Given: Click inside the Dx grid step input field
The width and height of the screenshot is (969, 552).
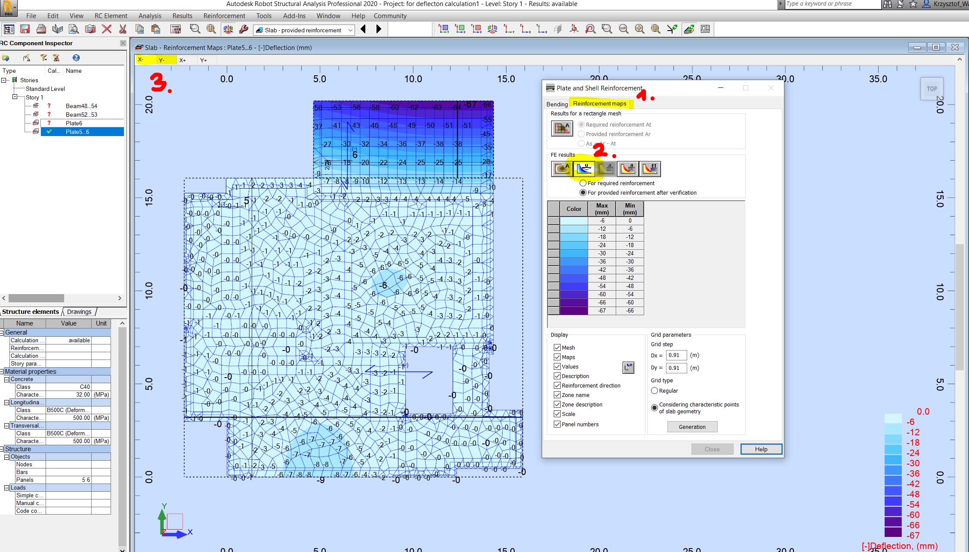Looking at the screenshot, I should 676,355.
